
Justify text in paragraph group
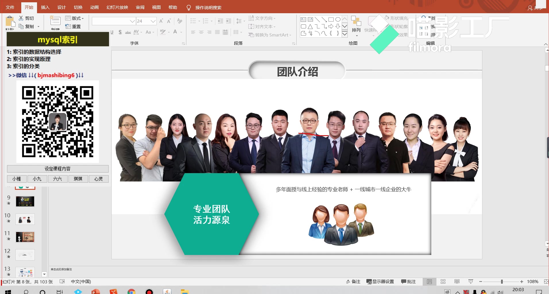217,32
